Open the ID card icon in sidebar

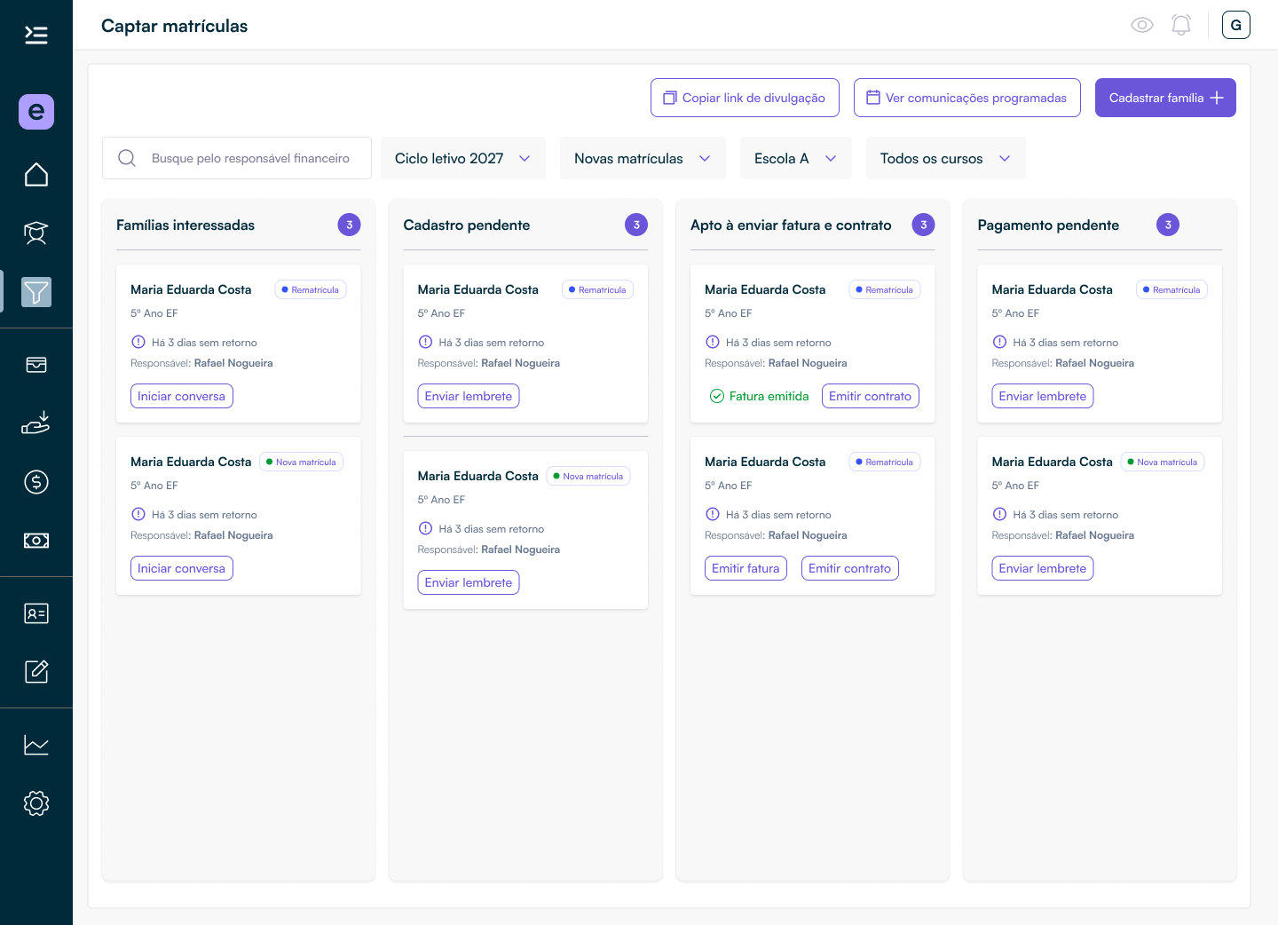[36, 613]
